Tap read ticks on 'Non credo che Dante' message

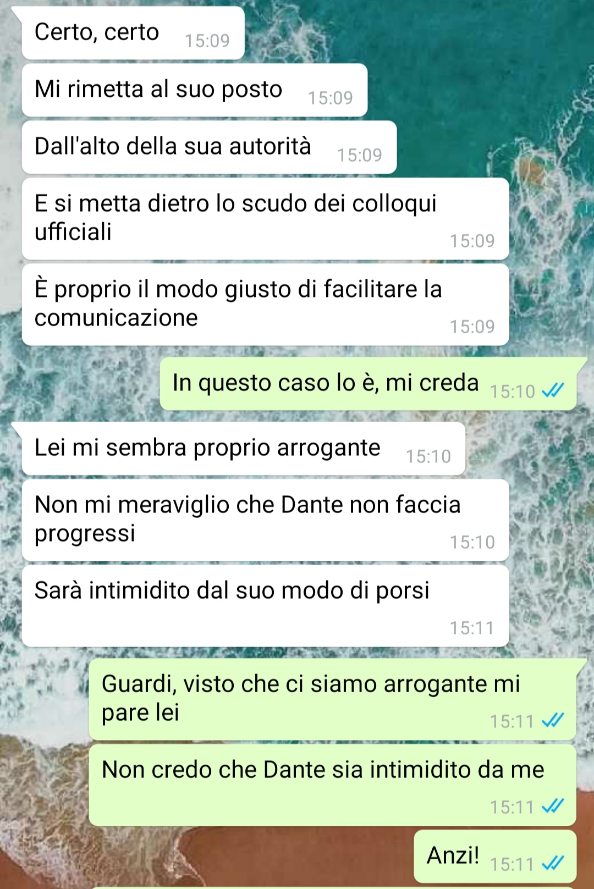(x=553, y=806)
